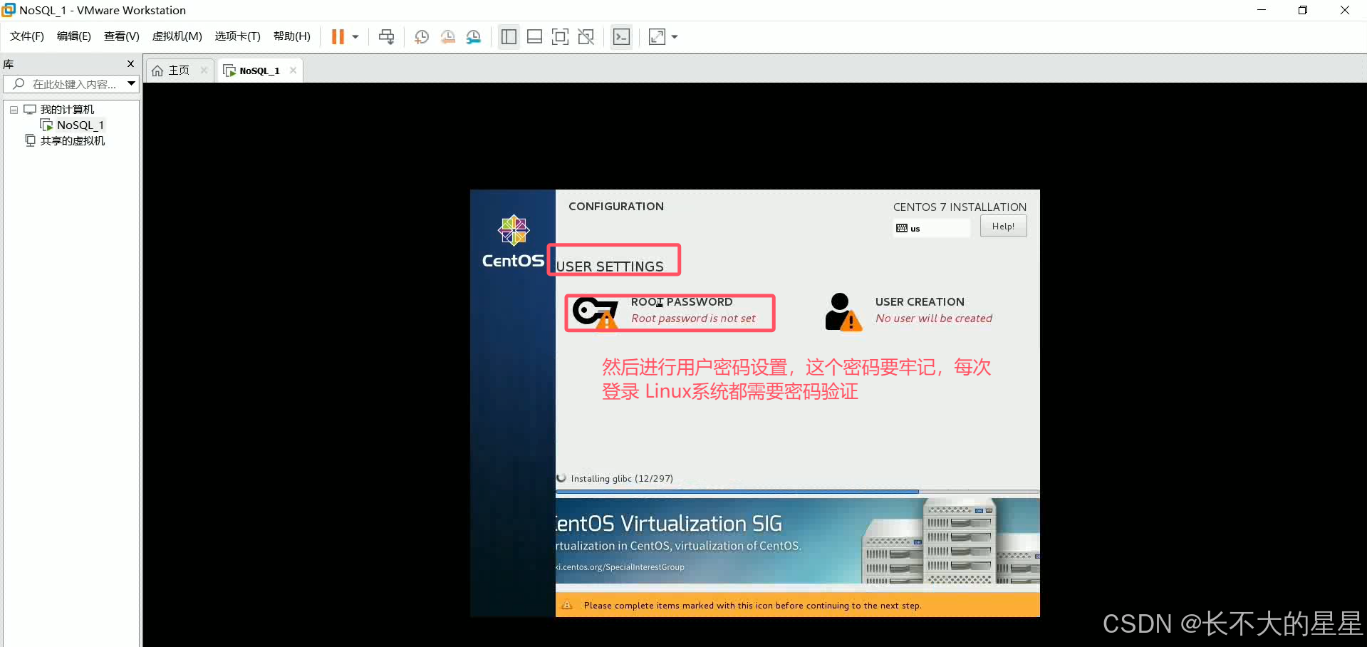Open the 帮助(H) menu
The width and height of the screenshot is (1367, 647).
tap(292, 36)
